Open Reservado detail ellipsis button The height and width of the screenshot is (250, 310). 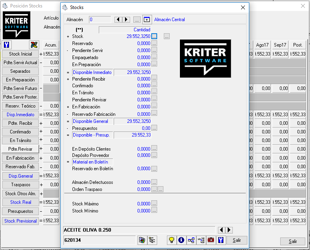pos(154,43)
